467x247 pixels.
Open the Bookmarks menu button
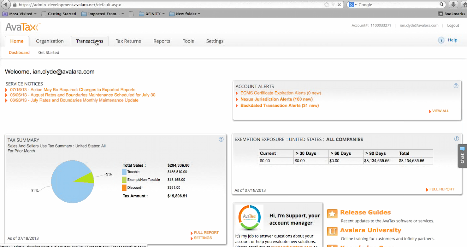point(451,14)
